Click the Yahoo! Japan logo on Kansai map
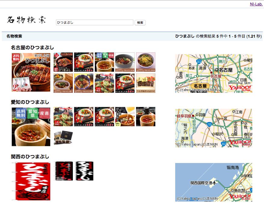Viewport: 264px width, 207px height. pyautogui.click(x=240, y=197)
